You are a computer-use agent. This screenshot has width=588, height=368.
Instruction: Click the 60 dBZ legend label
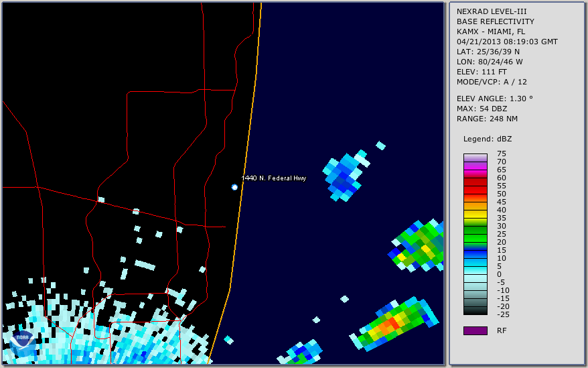pos(502,178)
